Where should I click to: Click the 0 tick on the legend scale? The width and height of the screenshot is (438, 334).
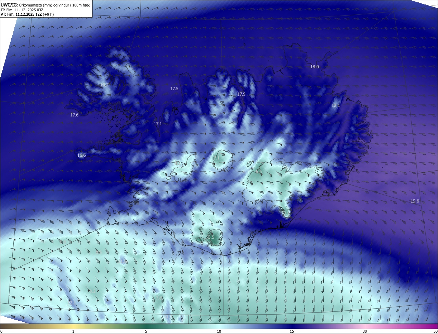pos(1,331)
